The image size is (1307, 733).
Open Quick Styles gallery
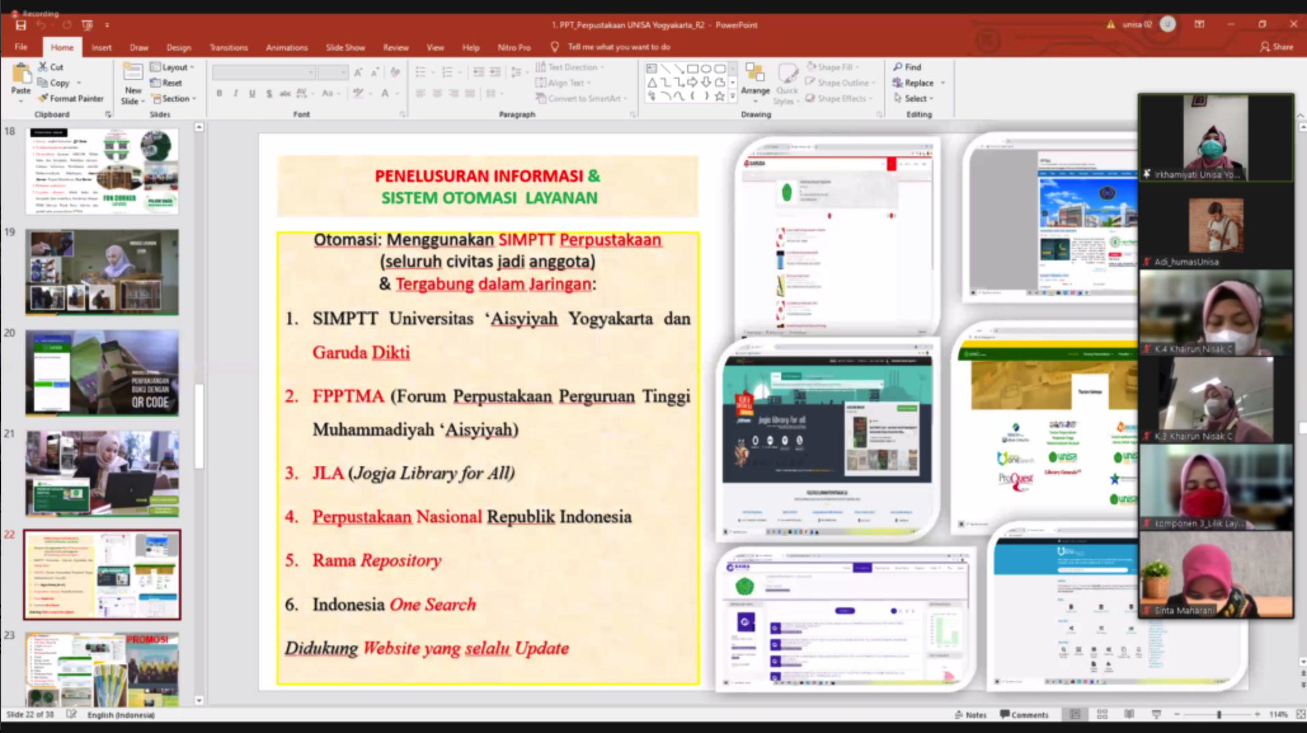[786, 84]
